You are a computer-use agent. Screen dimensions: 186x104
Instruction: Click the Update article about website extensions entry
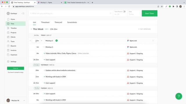[60, 70]
